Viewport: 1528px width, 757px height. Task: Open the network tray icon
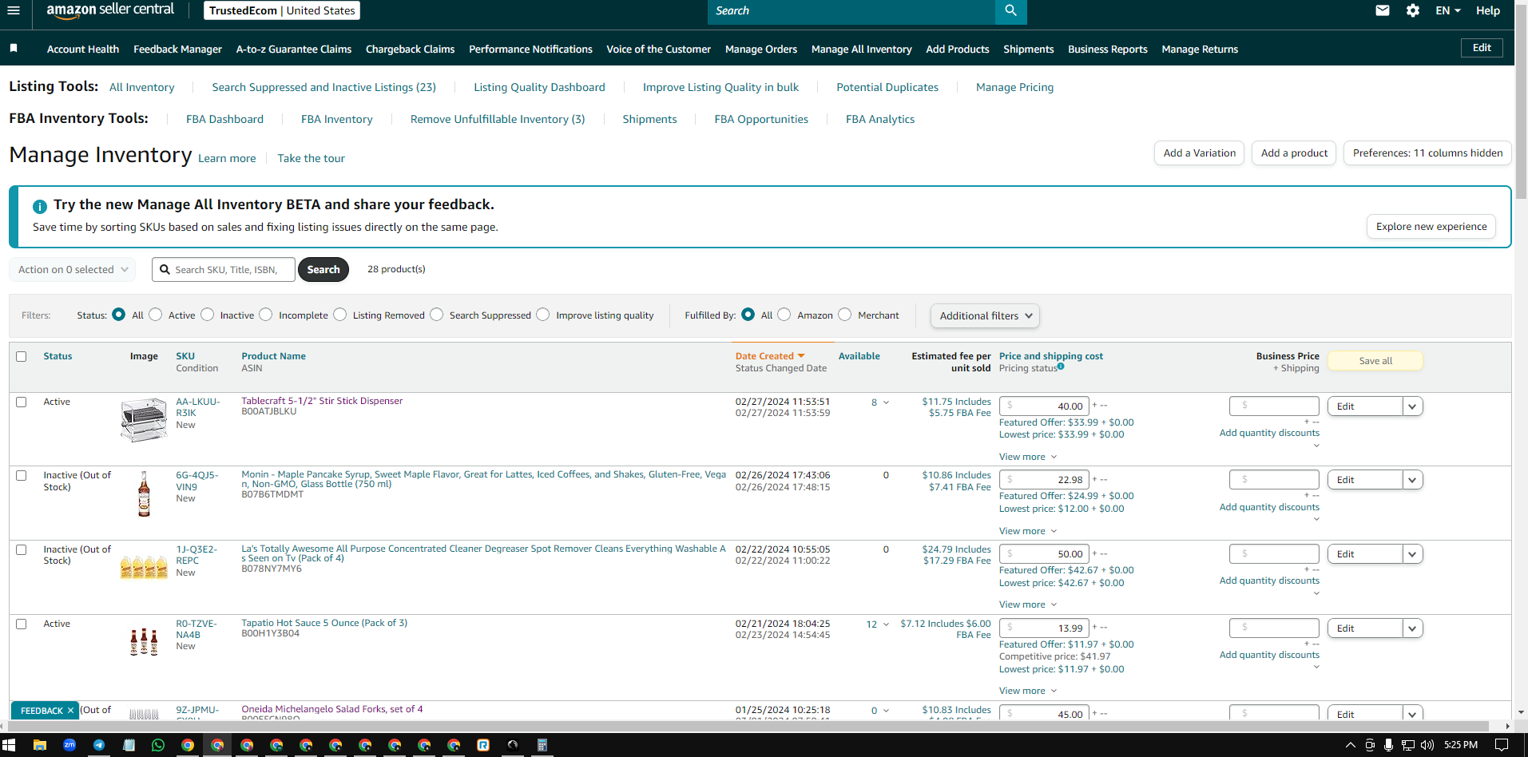pos(1408,745)
